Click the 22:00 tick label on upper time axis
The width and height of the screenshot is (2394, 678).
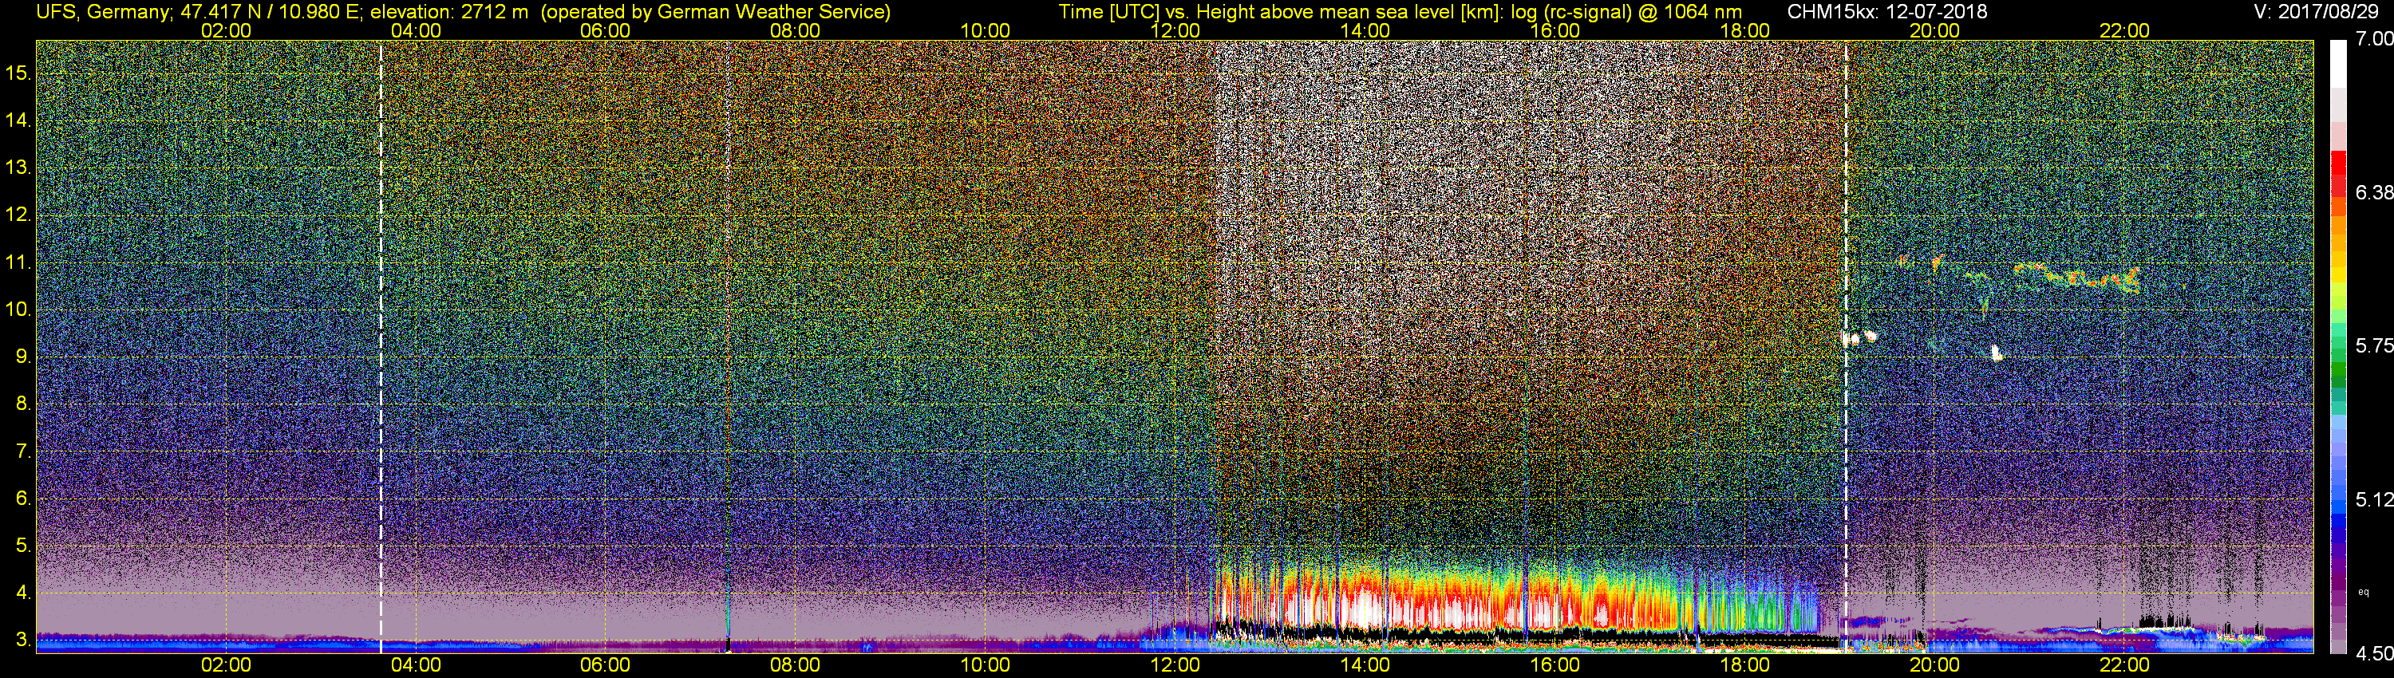pyautogui.click(x=2124, y=30)
